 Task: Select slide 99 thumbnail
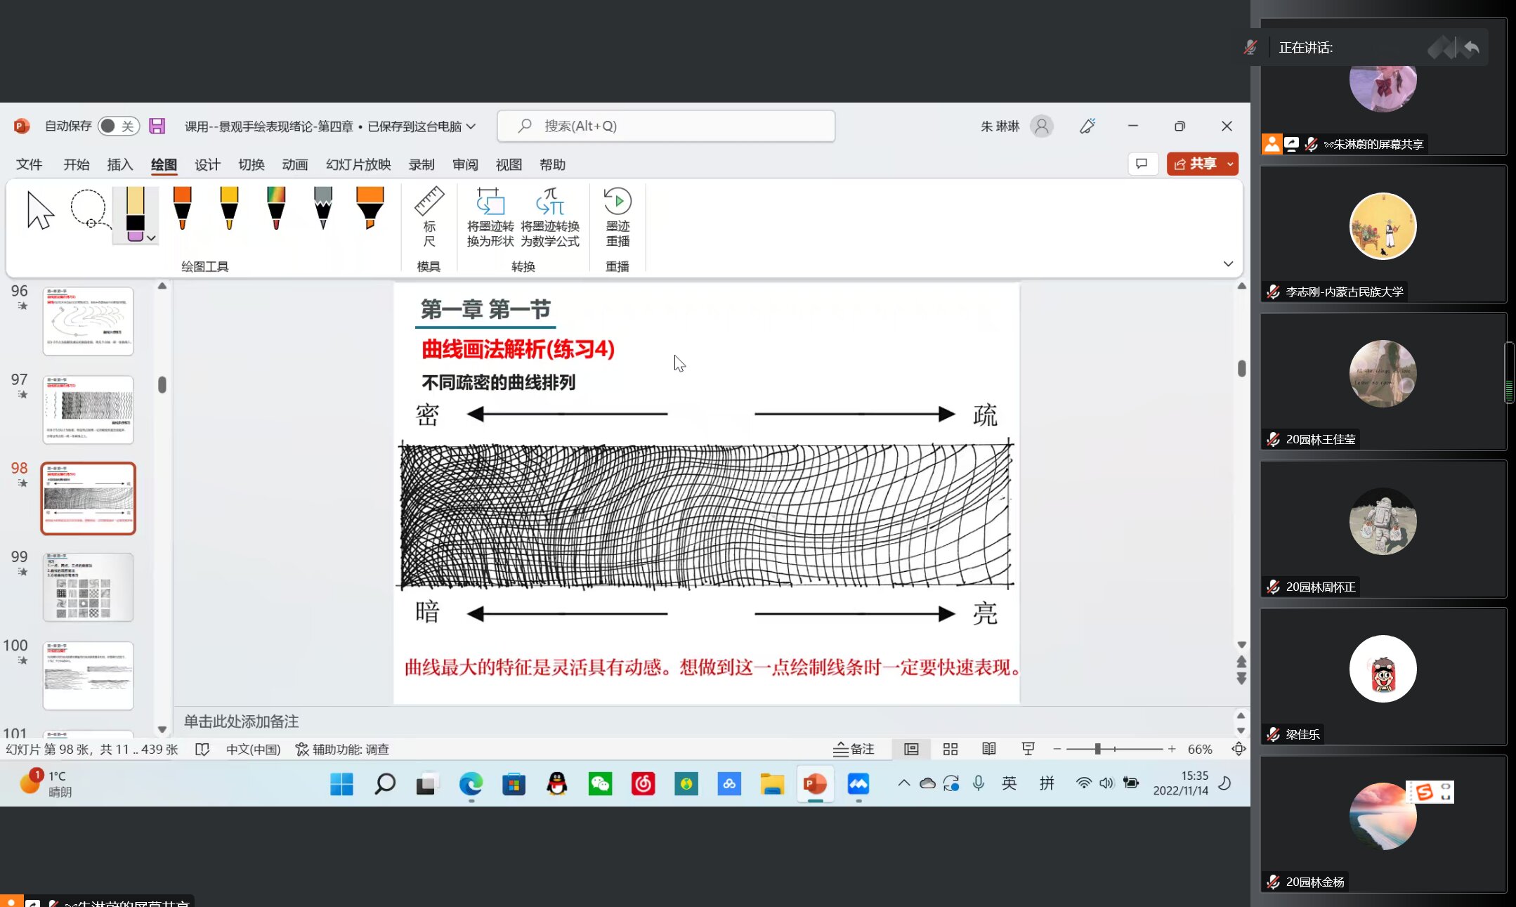click(x=88, y=587)
